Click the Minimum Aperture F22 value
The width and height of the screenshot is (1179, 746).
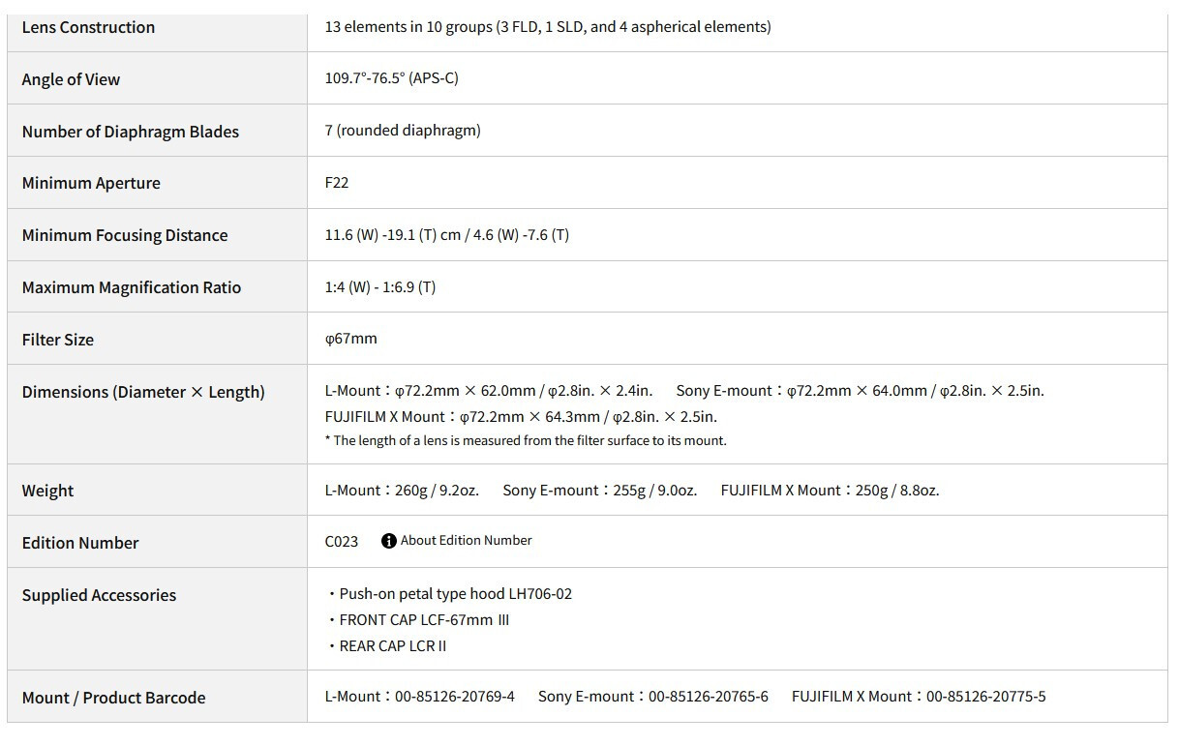click(x=337, y=182)
